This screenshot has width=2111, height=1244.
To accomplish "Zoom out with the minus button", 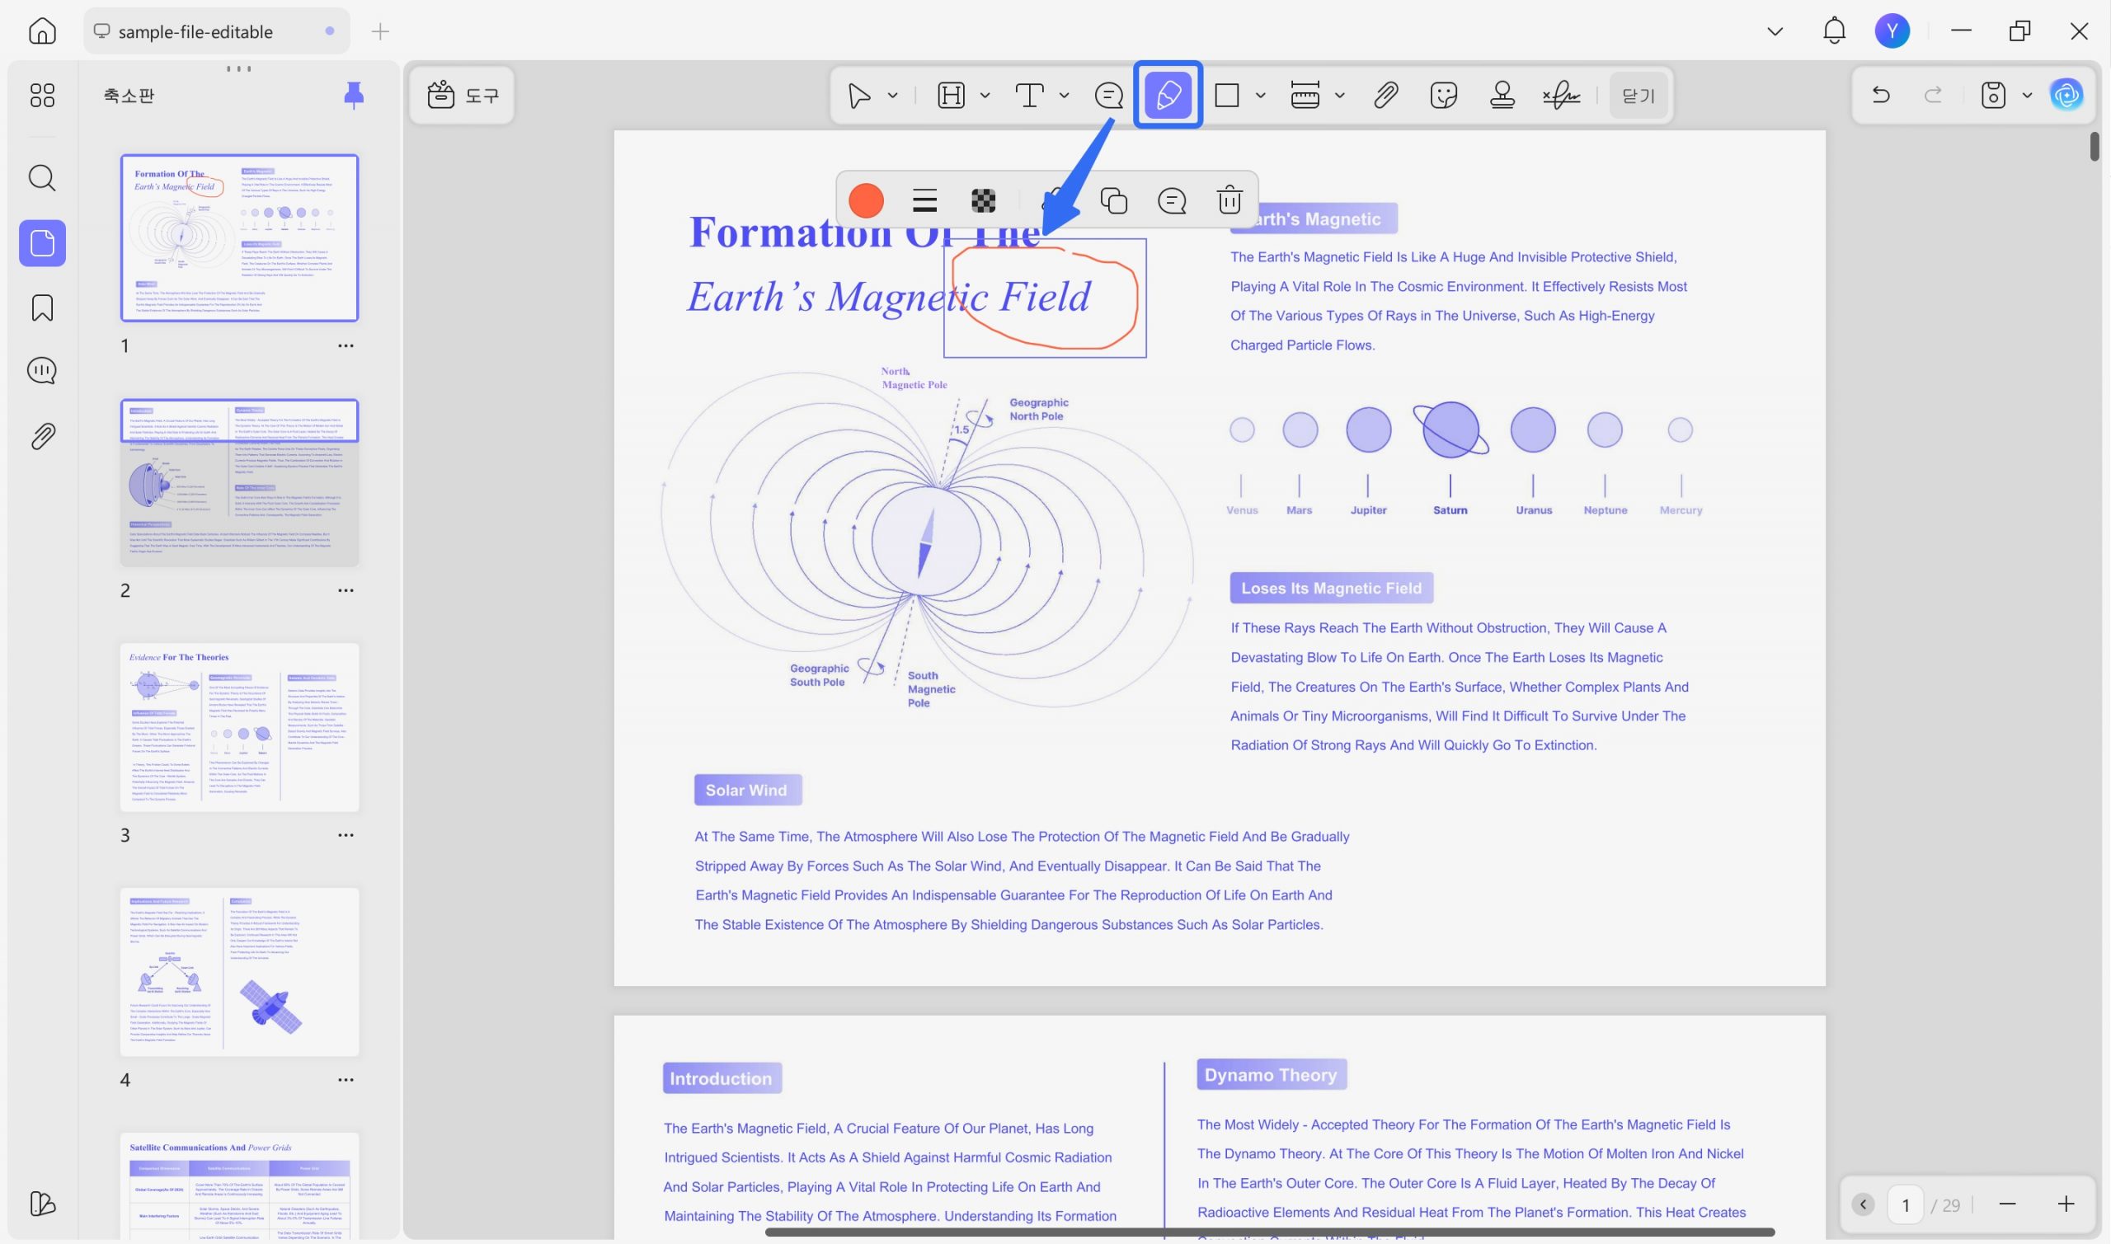I will tap(2007, 1204).
